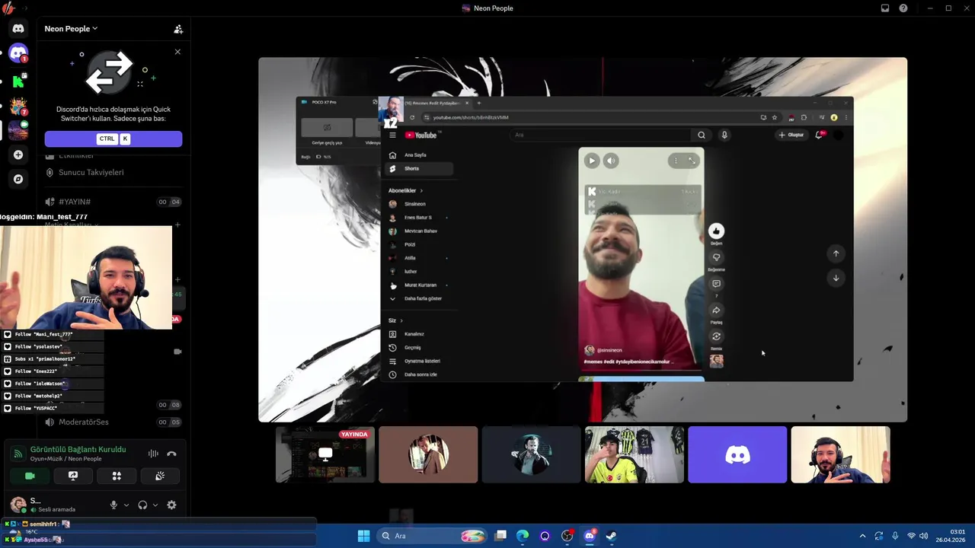
Task: Click YouTube logo in streamed browser
Action: 421,135
